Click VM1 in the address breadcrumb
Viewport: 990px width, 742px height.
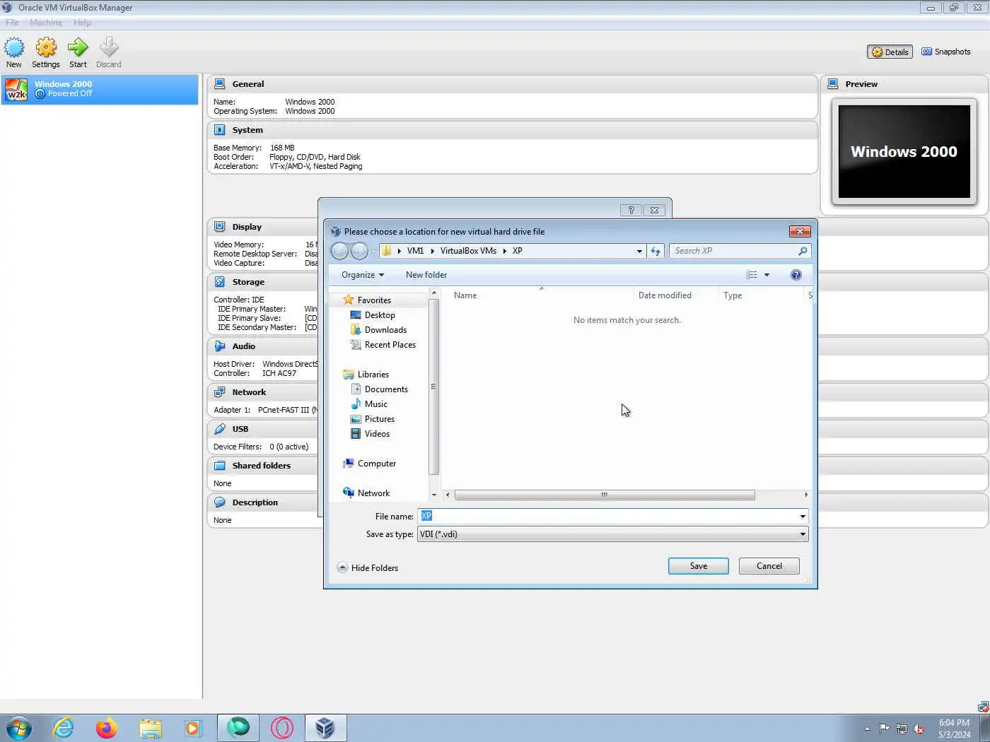415,251
